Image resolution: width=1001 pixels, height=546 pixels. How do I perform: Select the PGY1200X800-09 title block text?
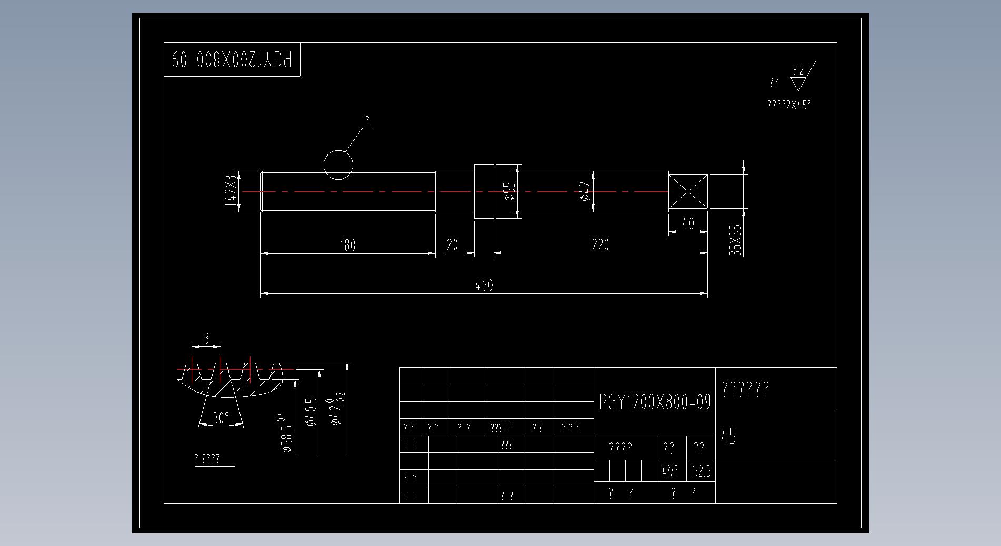(655, 402)
